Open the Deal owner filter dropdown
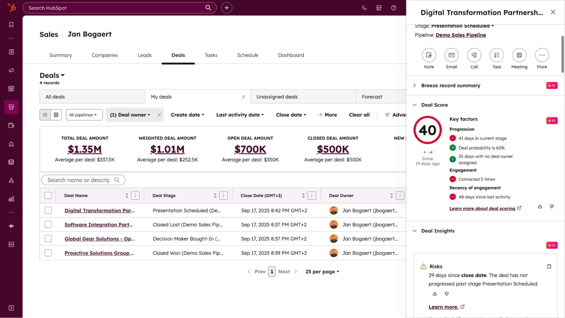The width and height of the screenshot is (565, 318). (x=130, y=115)
